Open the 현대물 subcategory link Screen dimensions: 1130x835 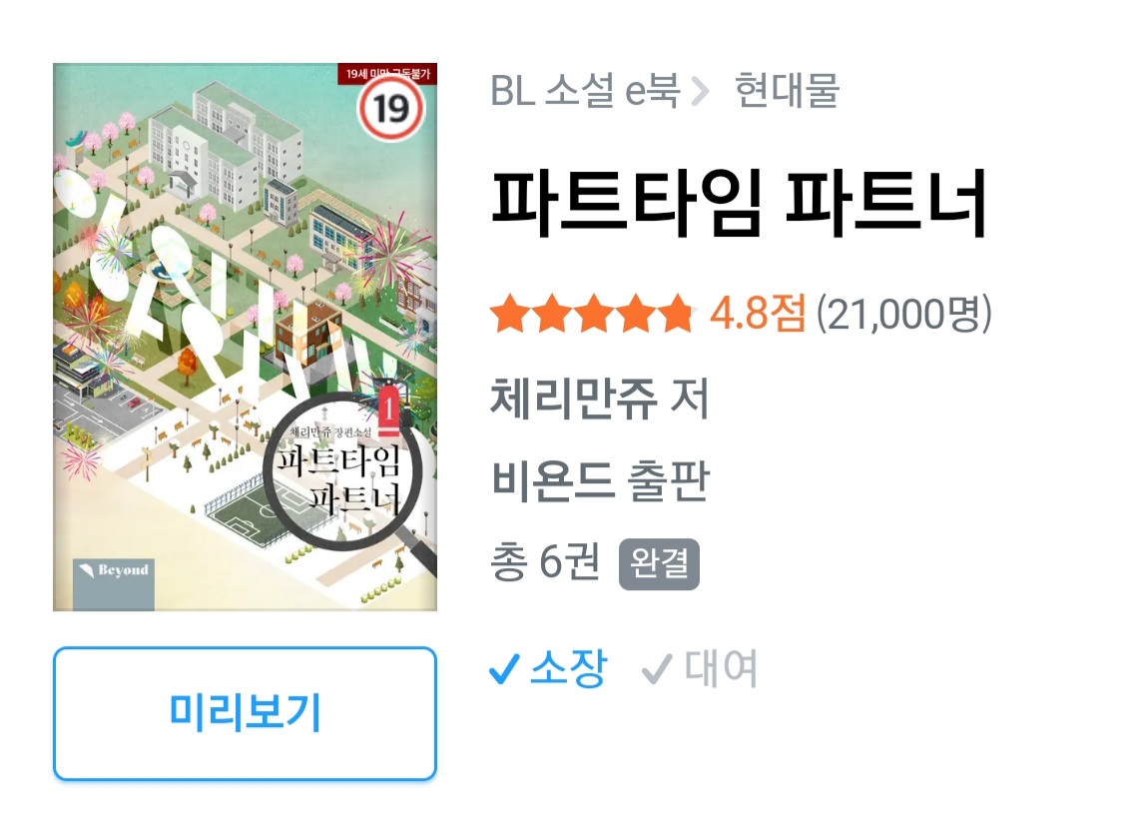(x=787, y=91)
